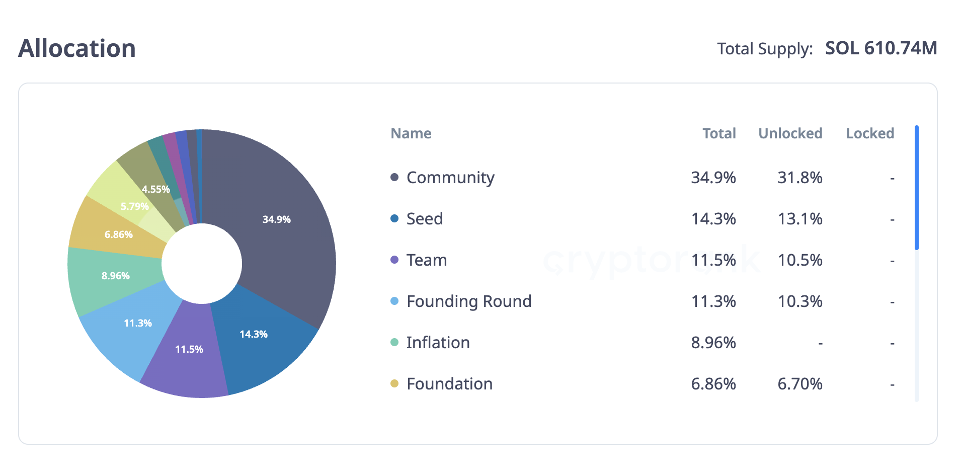Click the Inflation legend color dot
The height and width of the screenshot is (475, 962).
[x=394, y=342]
